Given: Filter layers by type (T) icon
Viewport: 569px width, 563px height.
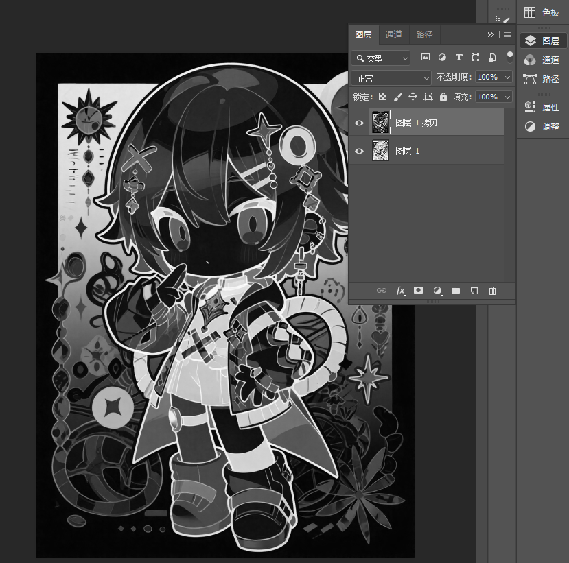Looking at the screenshot, I should (458, 58).
